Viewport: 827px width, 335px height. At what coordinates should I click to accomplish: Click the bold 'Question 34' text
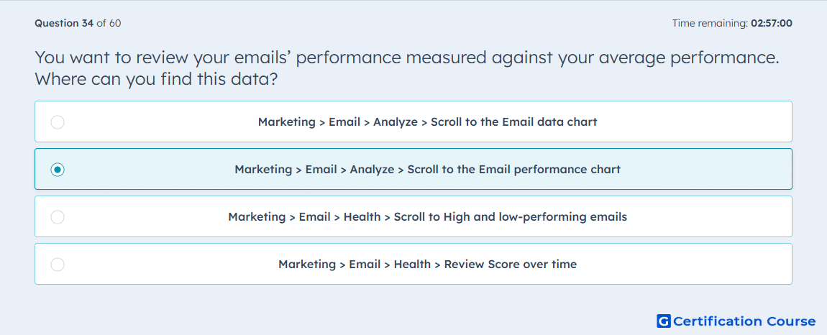(x=64, y=23)
